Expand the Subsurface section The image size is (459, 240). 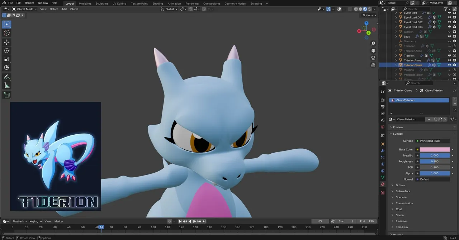[403, 191]
